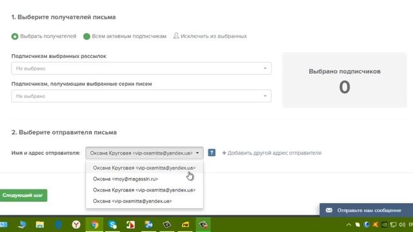
Task: Open the 'Подписчикам выбранных рассылок' dropdown
Action: click(141, 68)
